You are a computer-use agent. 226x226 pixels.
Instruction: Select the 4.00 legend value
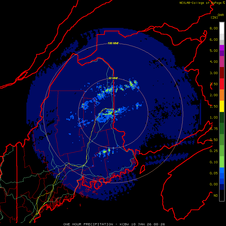[214, 62]
